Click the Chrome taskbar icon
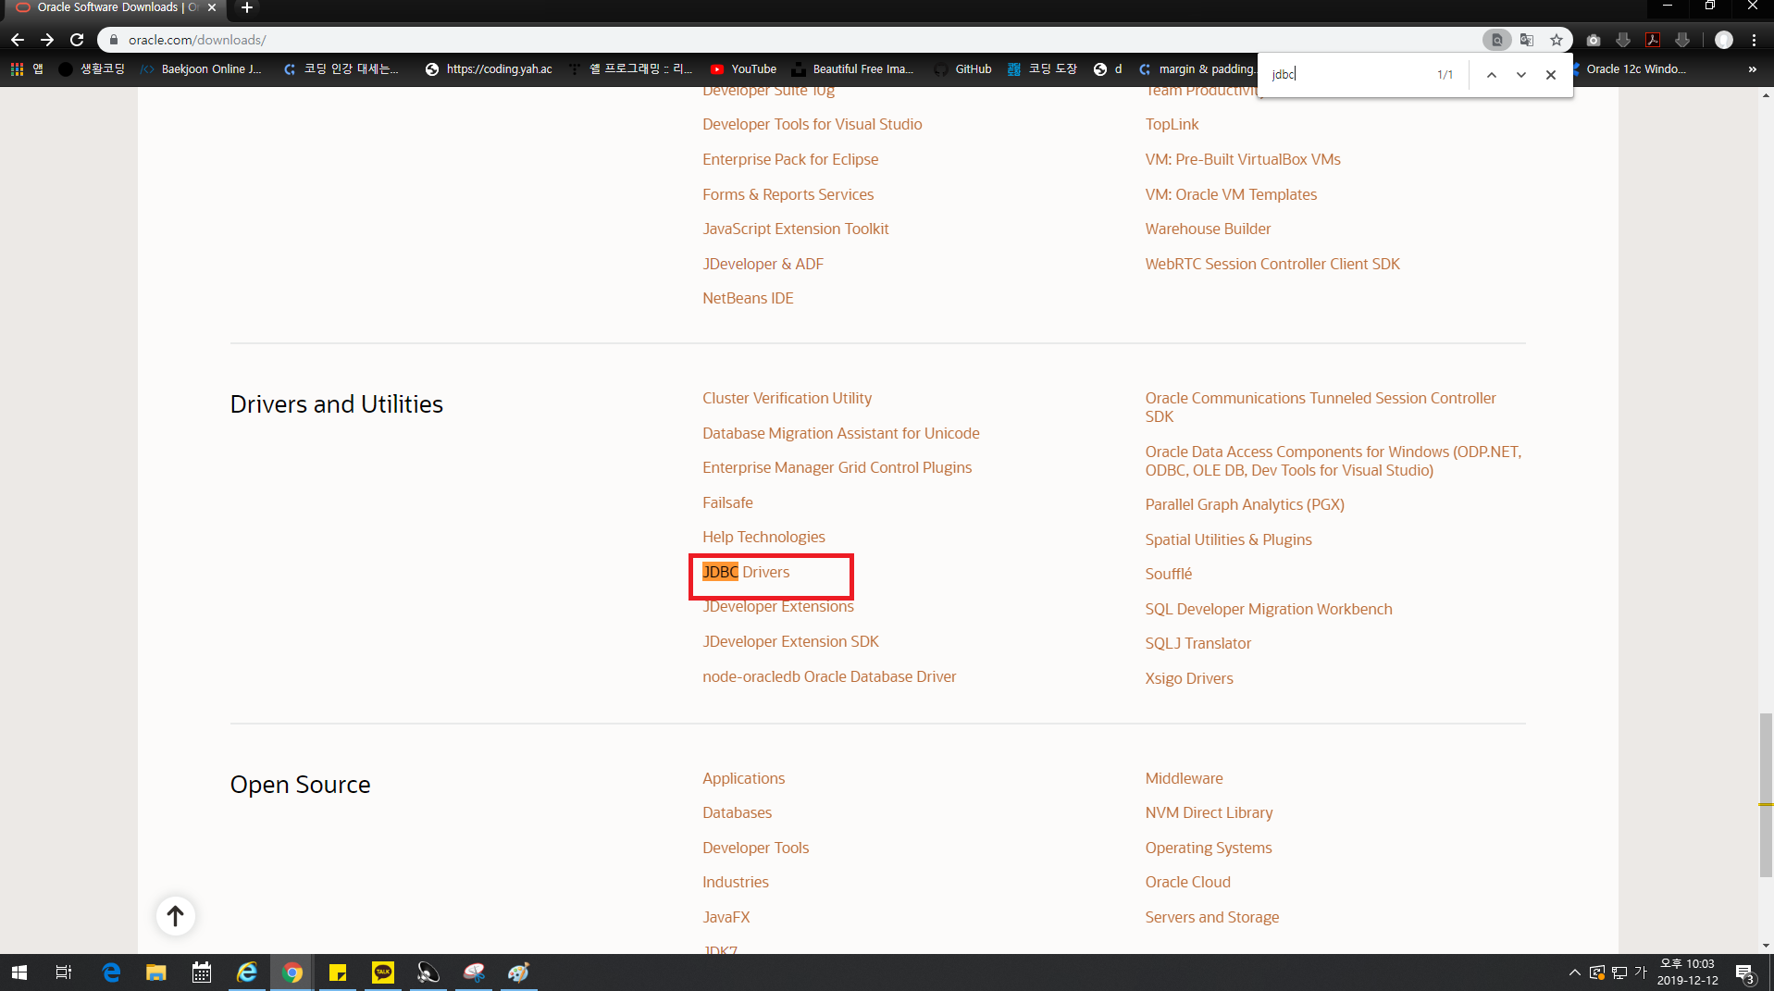The height and width of the screenshot is (991, 1774). (x=292, y=972)
